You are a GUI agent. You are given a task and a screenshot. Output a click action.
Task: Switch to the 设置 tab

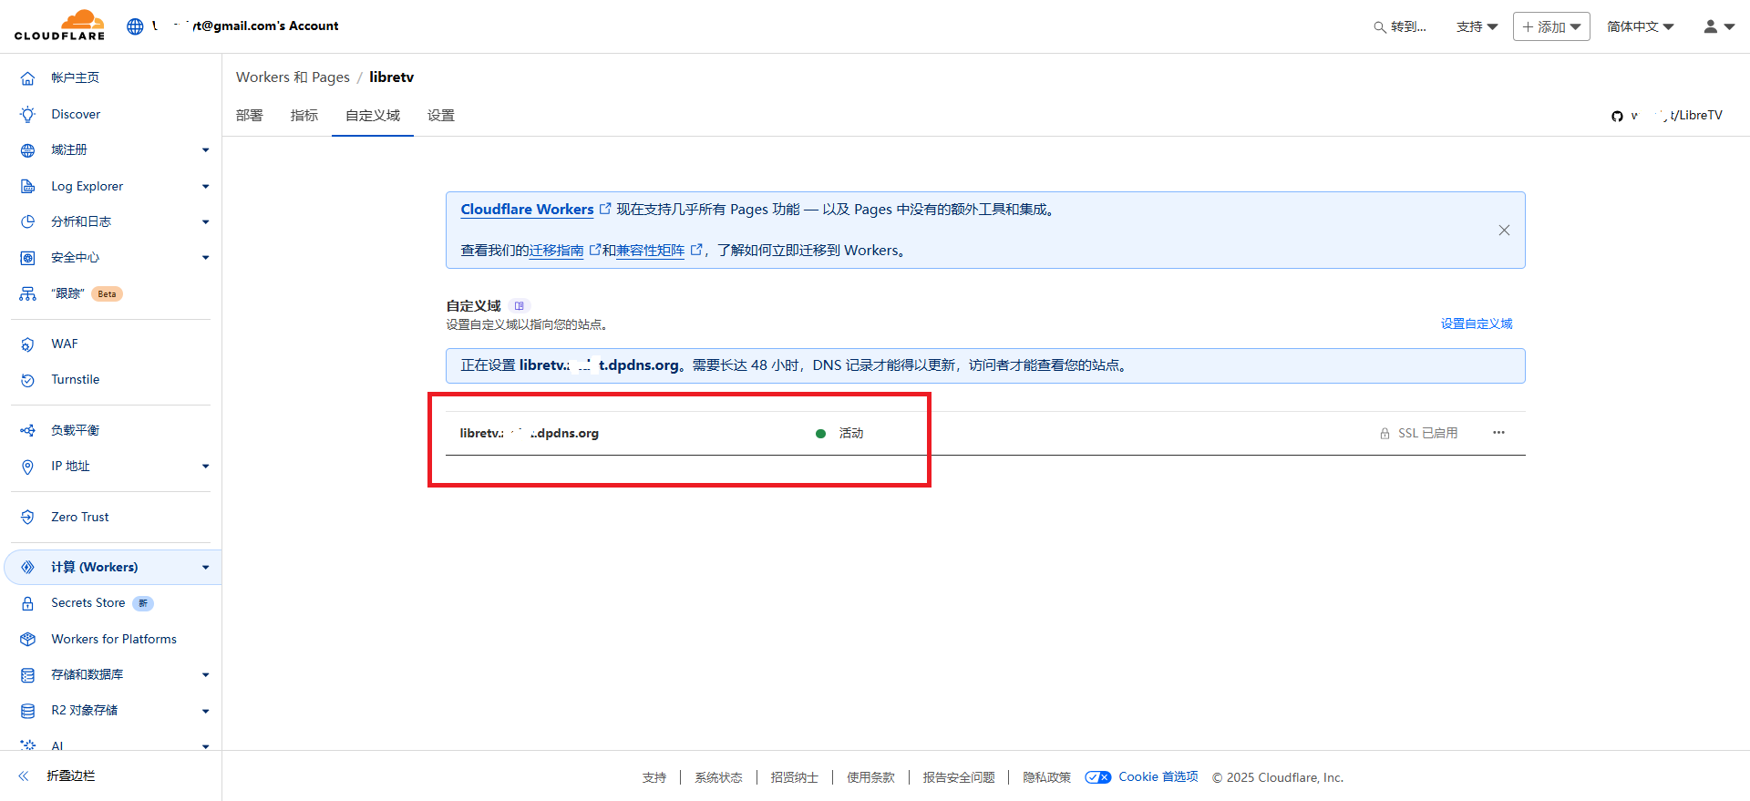(x=441, y=116)
